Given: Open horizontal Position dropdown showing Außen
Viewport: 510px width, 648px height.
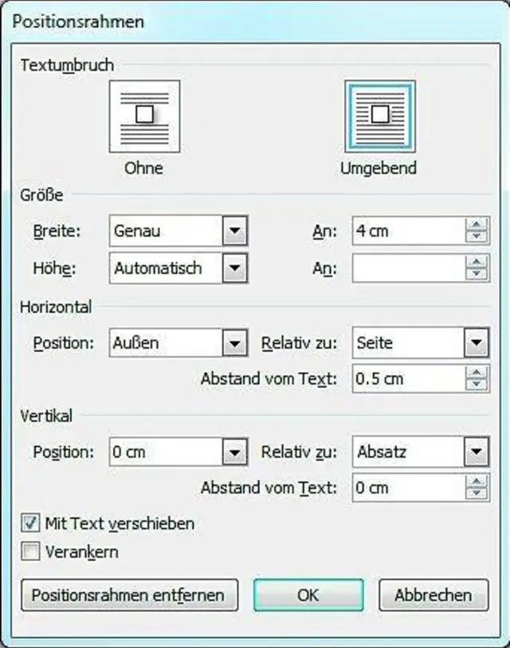Looking at the screenshot, I should click(x=233, y=344).
